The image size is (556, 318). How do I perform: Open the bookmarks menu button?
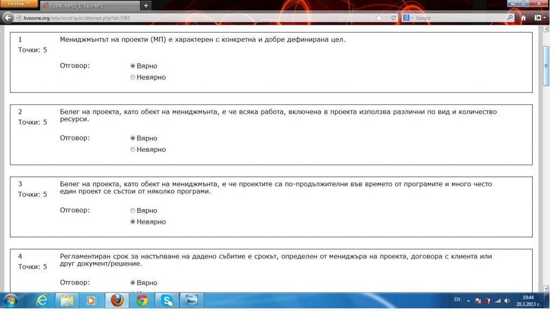(x=540, y=18)
